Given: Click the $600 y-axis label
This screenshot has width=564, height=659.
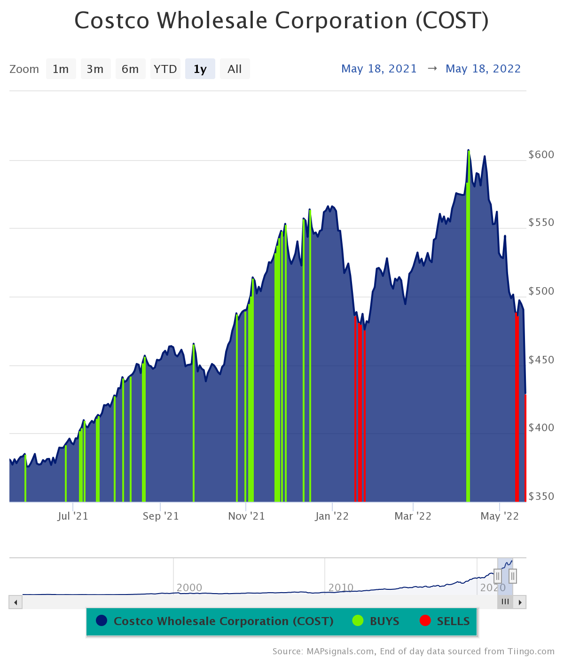Looking at the screenshot, I should tap(541, 154).
